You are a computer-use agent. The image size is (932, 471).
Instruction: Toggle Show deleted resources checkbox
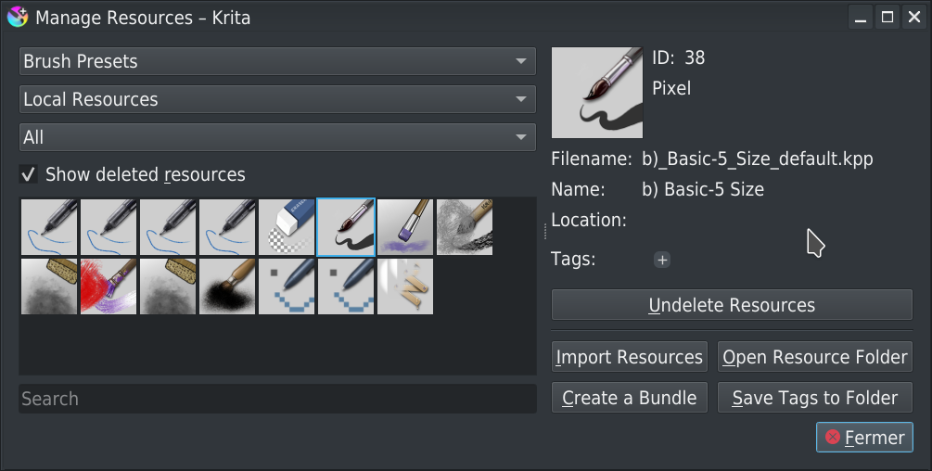[30, 174]
